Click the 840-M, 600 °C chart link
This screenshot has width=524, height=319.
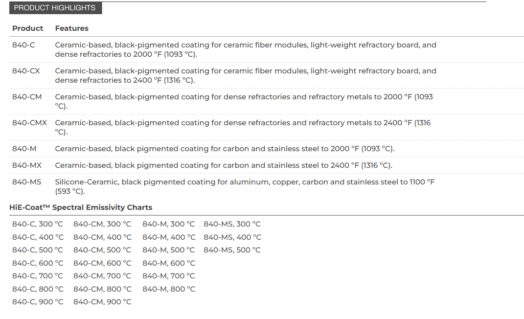[x=169, y=263]
